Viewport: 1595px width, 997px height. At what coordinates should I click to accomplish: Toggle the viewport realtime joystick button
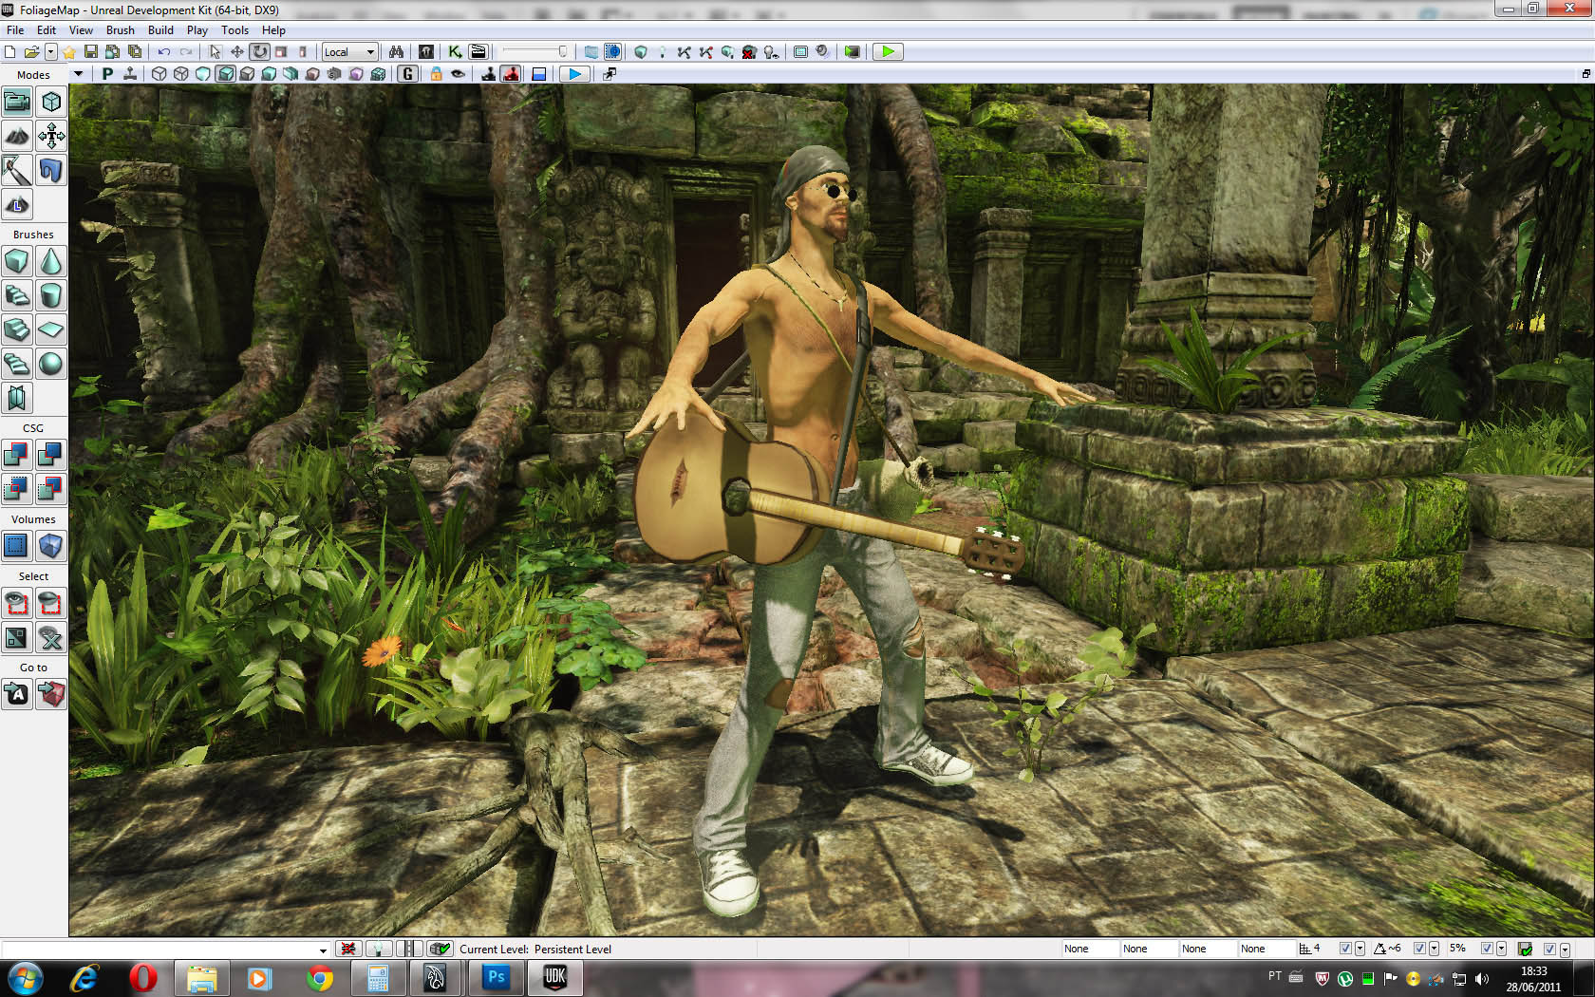click(130, 74)
